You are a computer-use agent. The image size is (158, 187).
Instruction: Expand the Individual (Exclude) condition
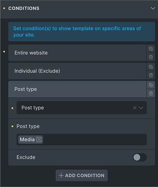pos(77,71)
